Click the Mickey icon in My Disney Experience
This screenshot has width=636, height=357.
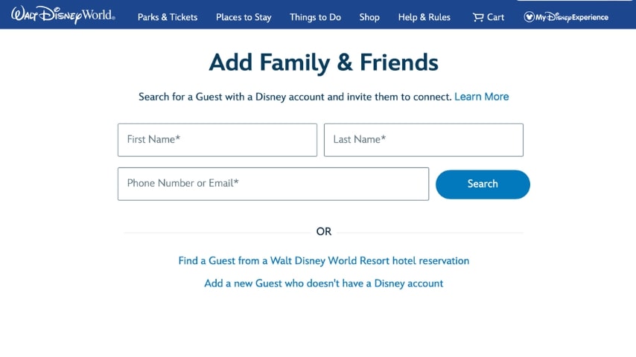click(x=529, y=17)
